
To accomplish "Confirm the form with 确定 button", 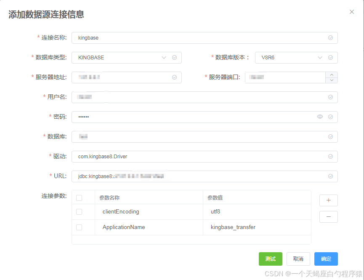I will pos(326,259).
